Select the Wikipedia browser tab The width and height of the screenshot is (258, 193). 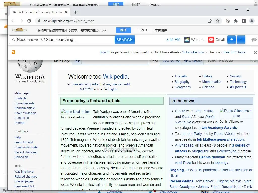40,12
